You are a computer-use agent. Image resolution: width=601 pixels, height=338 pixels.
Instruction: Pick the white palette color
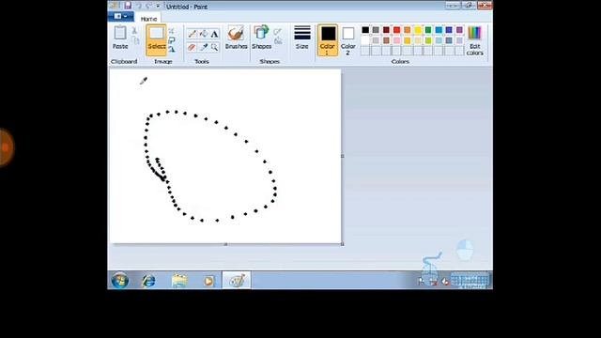(365, 40)
